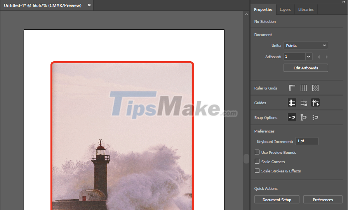Toggle the transparency grid icon
This screenshot has height=210, width=348.
[315, 88]
